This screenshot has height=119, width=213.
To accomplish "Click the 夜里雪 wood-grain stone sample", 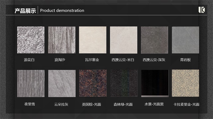I will [x=31, y=84].
